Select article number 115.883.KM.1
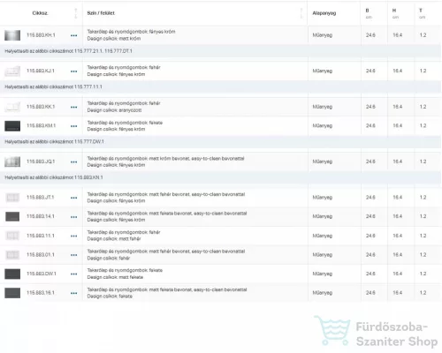 click(x=41, y=125)
